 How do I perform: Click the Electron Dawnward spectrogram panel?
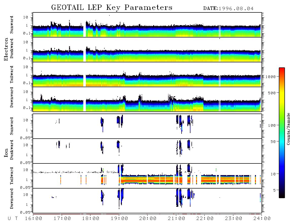click(147, 99)
